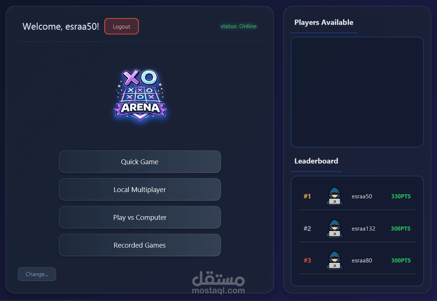The height and width of the screenshot is (301, 437).
Task: Click the #2 rank badge
Action: [307, 228]
